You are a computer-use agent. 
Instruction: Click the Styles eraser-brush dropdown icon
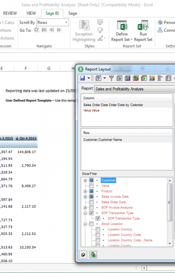101,38
